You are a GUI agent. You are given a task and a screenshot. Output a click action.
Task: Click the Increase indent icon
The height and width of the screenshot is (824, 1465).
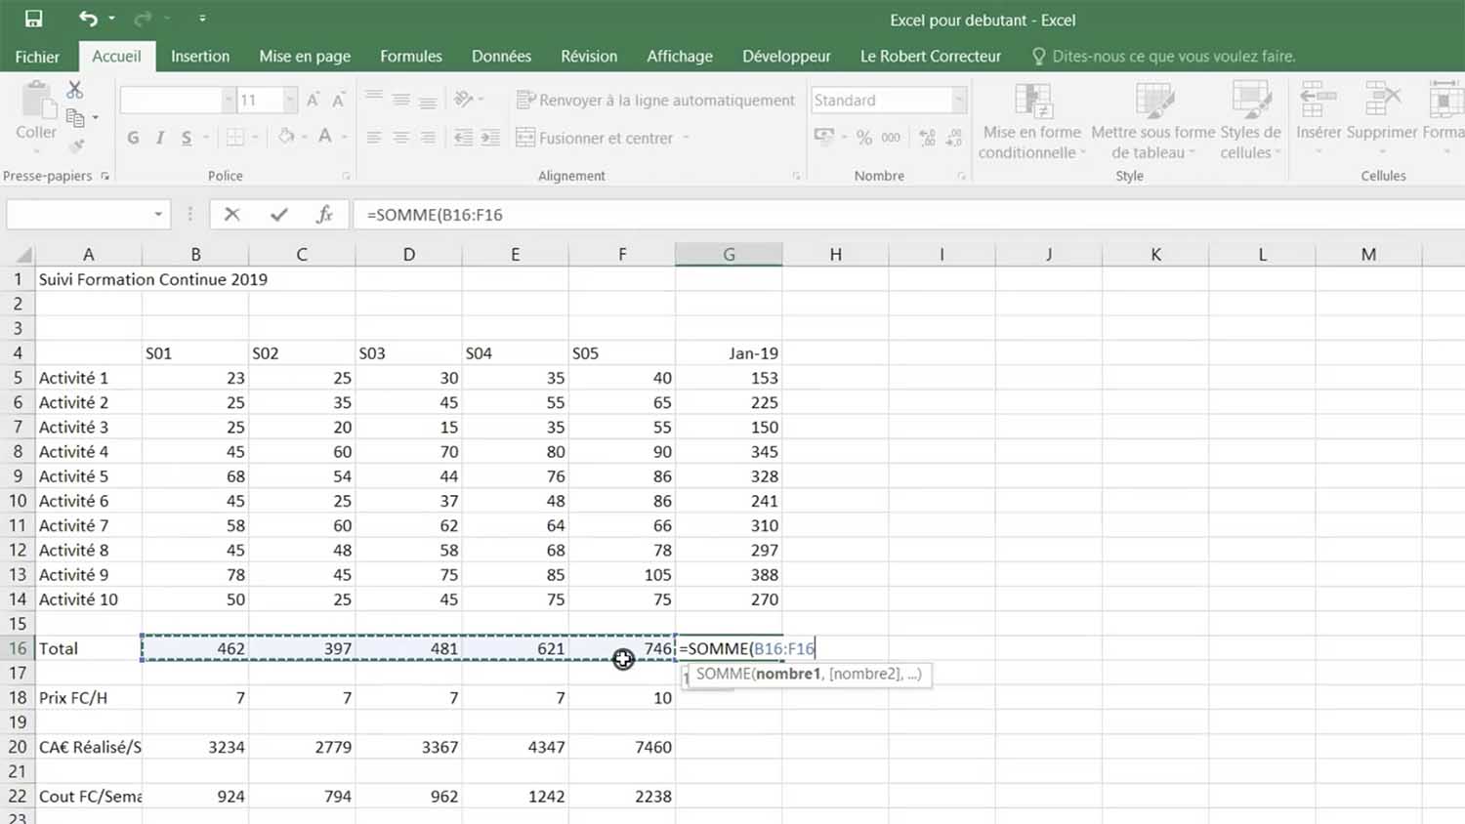point(490,138)
